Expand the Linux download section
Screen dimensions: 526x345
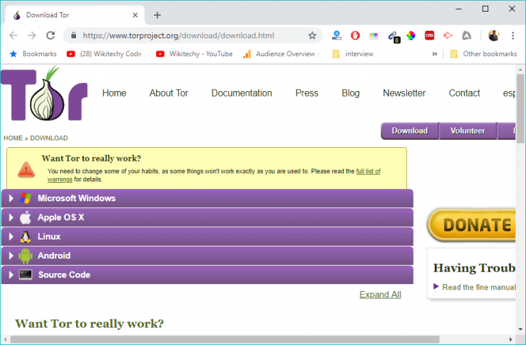click(x=49, y=237)
